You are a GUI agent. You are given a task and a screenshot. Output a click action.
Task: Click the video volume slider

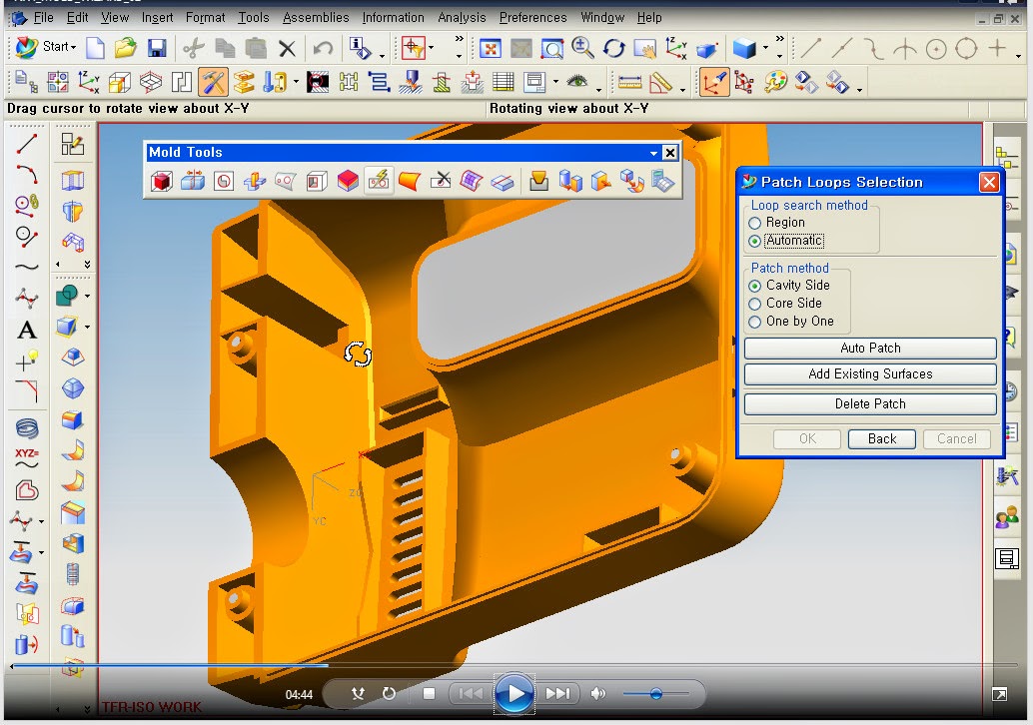pos(655,693)
